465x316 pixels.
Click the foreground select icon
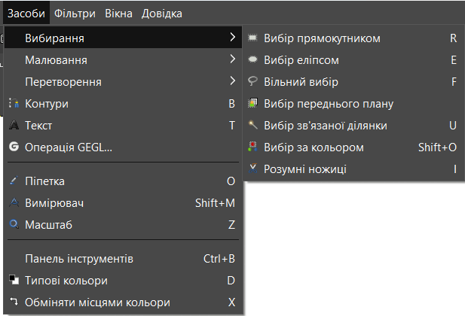click(x=252, y=103)
